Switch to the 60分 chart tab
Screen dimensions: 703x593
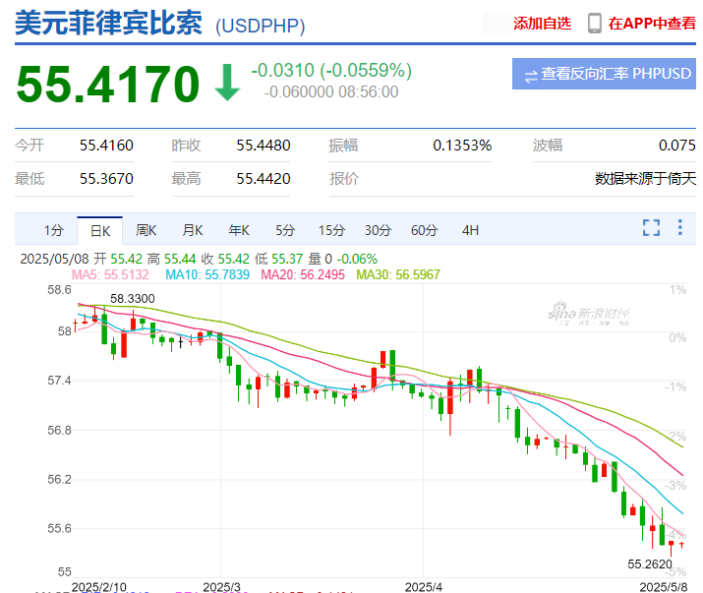[424, 230]
